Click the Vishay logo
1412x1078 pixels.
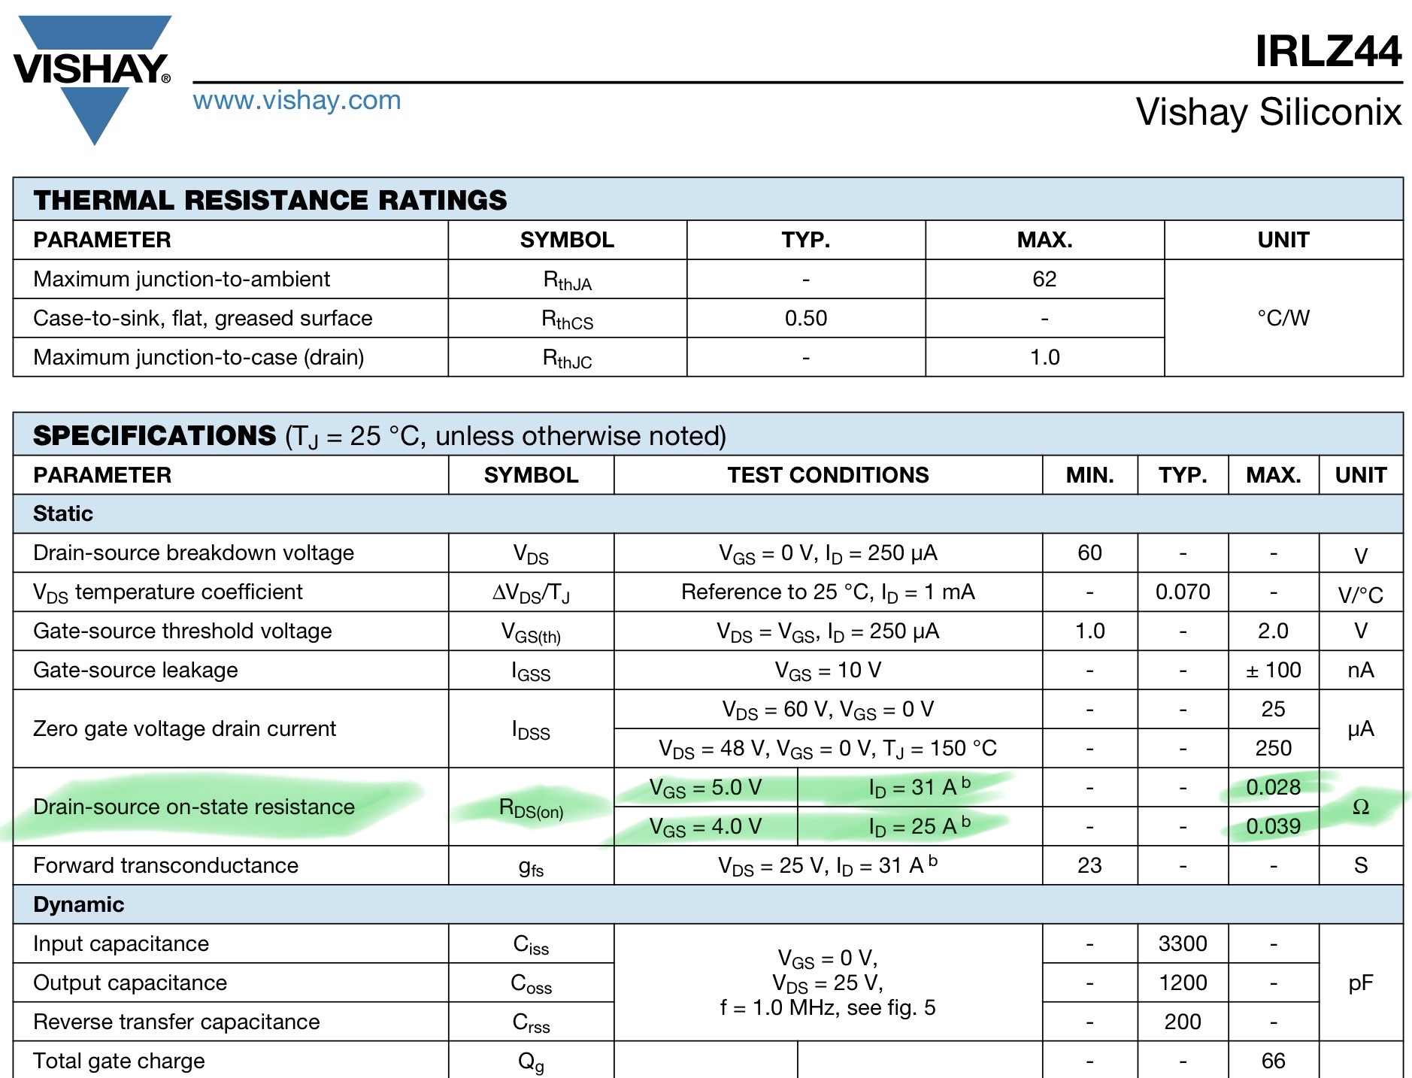92,80
